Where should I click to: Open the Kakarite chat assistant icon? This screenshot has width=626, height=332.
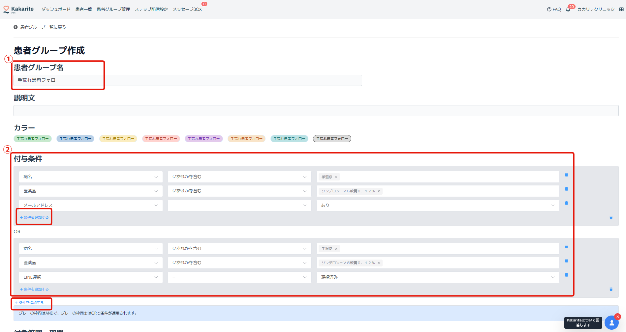pos(611,323)
